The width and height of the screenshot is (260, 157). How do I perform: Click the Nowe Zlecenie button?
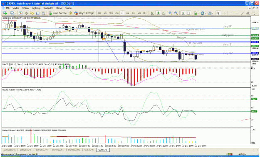coord(57,13)
